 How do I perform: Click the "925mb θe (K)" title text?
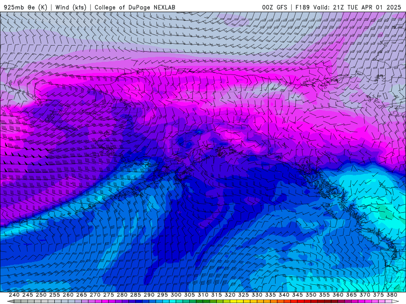click(25, 7)
